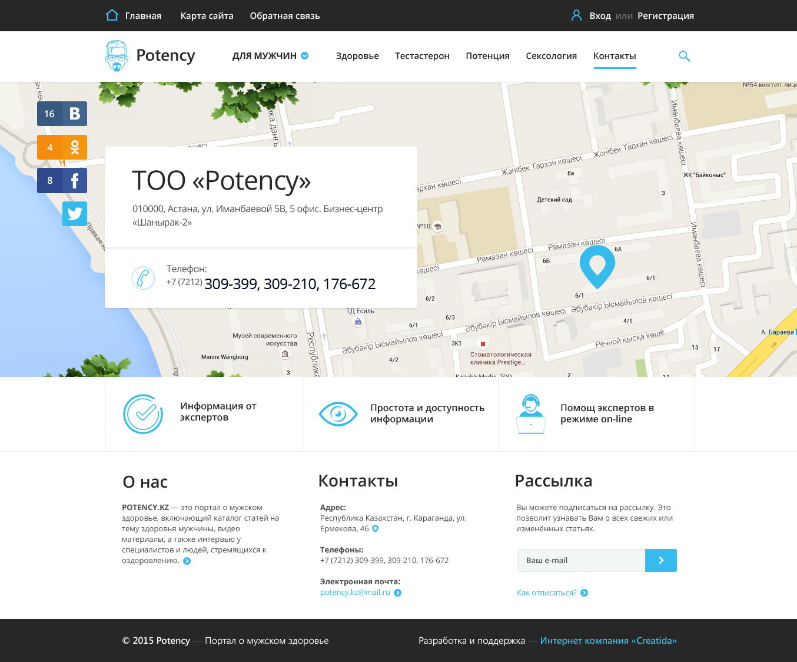797x662 pixels.
Task: Open the Тестастерон menu item
Action: point(422,56)
